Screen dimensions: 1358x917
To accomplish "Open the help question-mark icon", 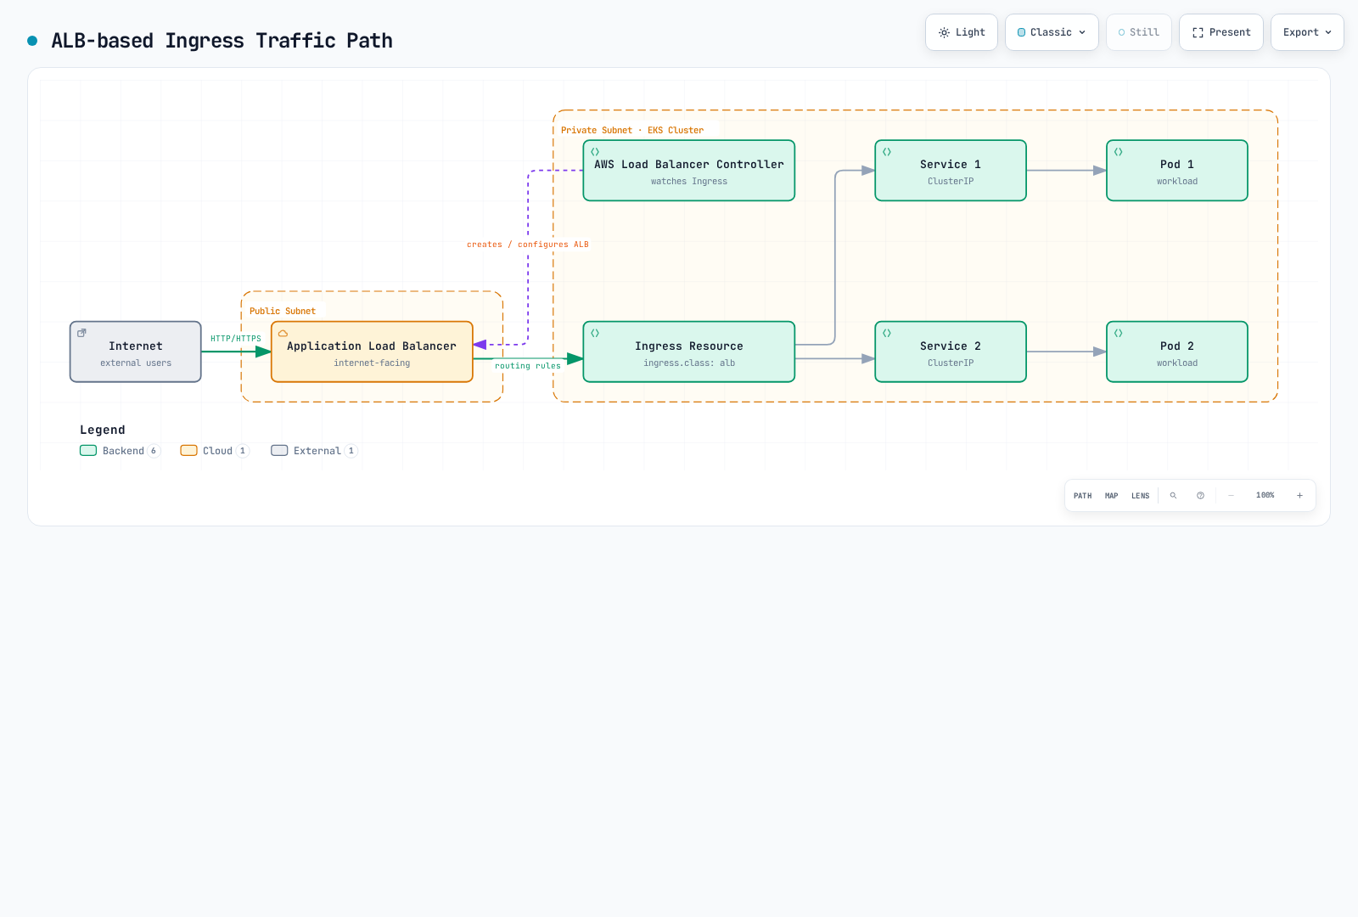I will click(1200, 496).
